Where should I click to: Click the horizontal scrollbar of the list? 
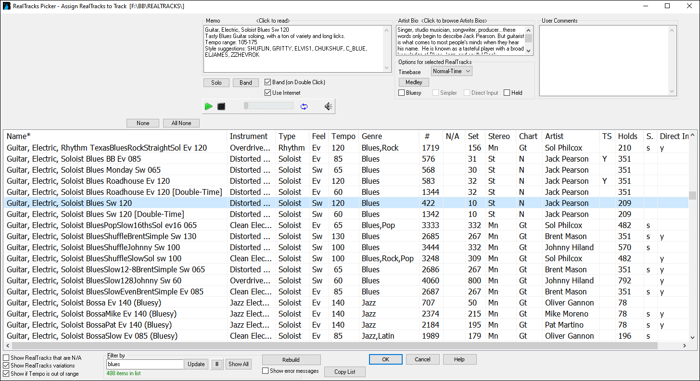click(x=346, y=345)
